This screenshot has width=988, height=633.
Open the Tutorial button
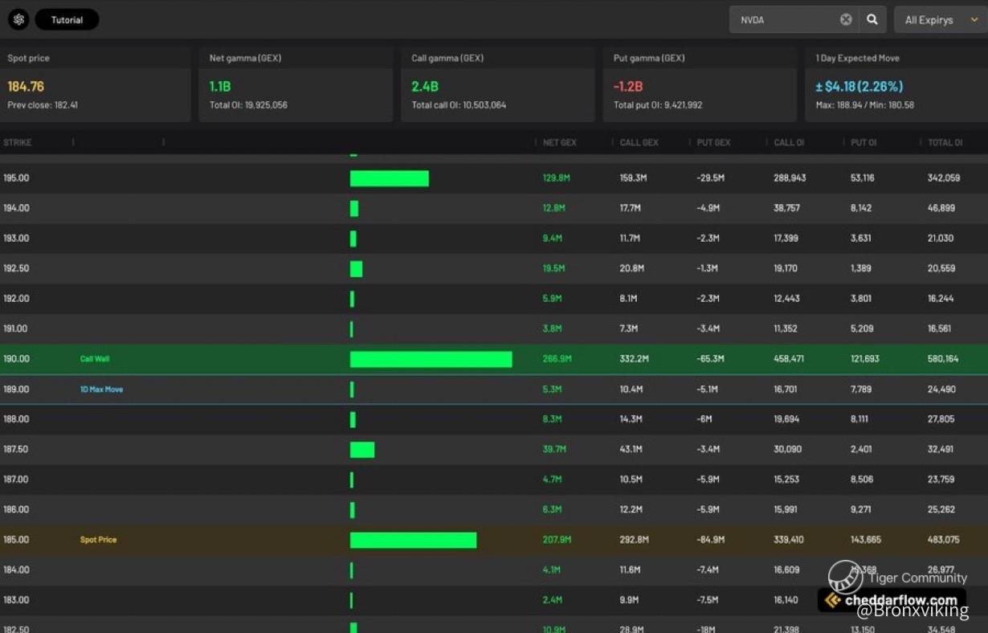(67, 20)
